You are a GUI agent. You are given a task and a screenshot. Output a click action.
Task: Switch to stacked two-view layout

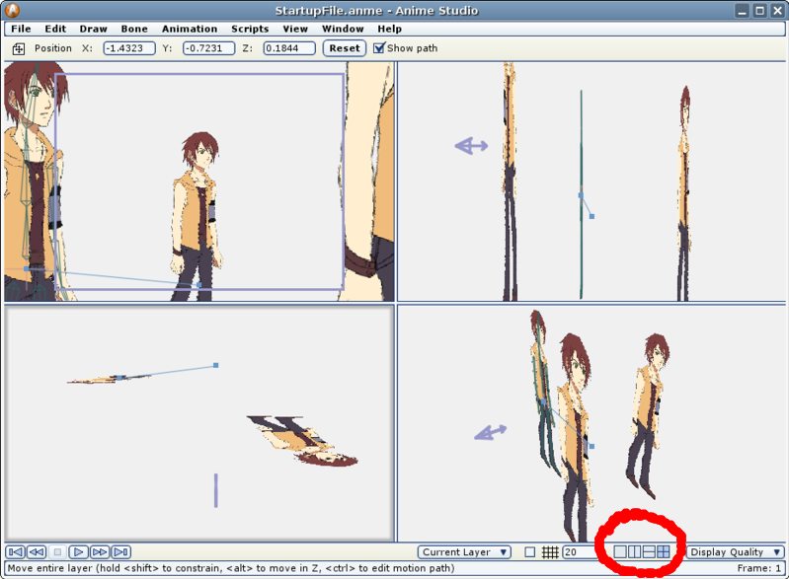coord(649,551)
